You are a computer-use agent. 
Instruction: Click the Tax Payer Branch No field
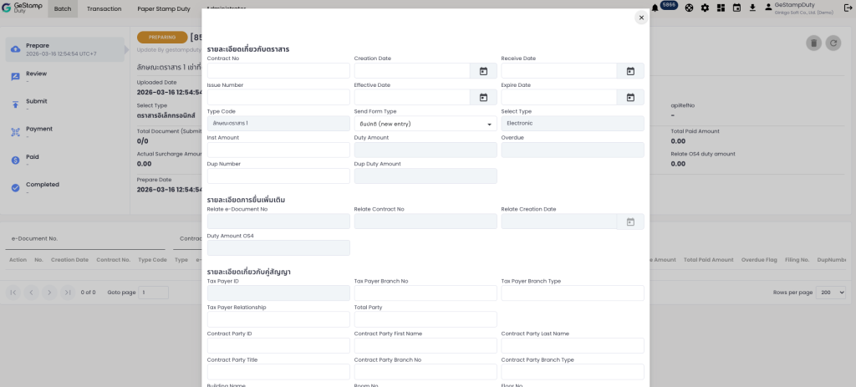425,293
